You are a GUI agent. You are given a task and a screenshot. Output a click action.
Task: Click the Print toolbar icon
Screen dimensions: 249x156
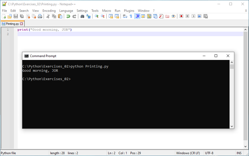click(x=40, y=16)
